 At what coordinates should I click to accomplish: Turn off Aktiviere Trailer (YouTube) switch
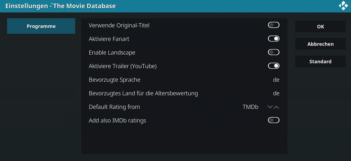[274, 66]
